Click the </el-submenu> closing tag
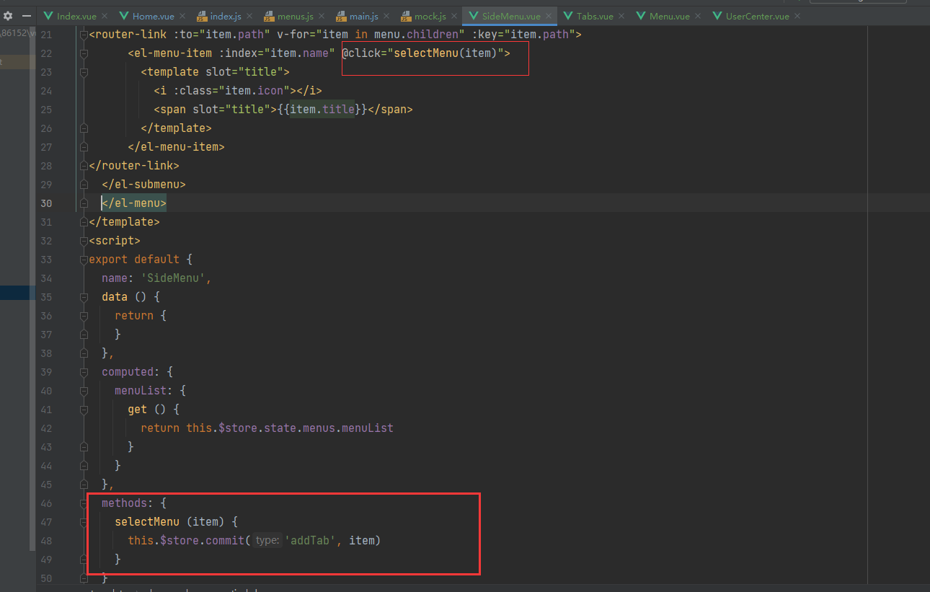This screenshot has height=592, width=930. (x=143, y=184)
